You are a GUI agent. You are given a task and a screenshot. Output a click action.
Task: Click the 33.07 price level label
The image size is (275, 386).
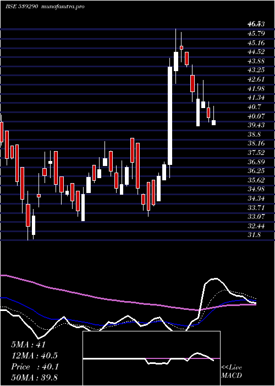tap(256, 217)
